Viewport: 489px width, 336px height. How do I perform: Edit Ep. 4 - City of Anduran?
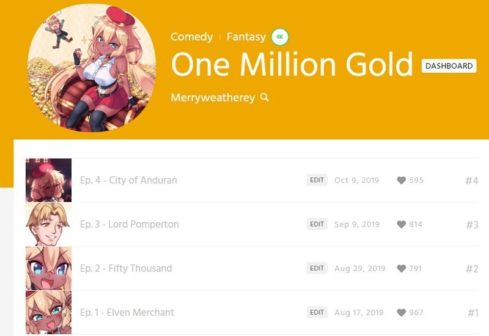317,180
